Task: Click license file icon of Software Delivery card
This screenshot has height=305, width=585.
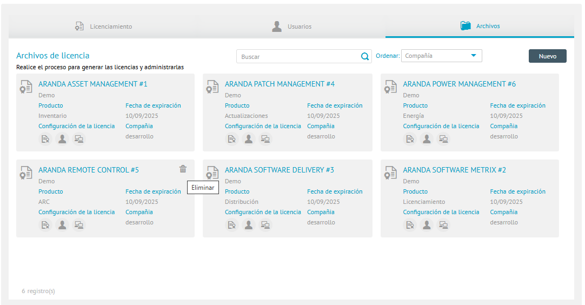Action: [212, 173]
